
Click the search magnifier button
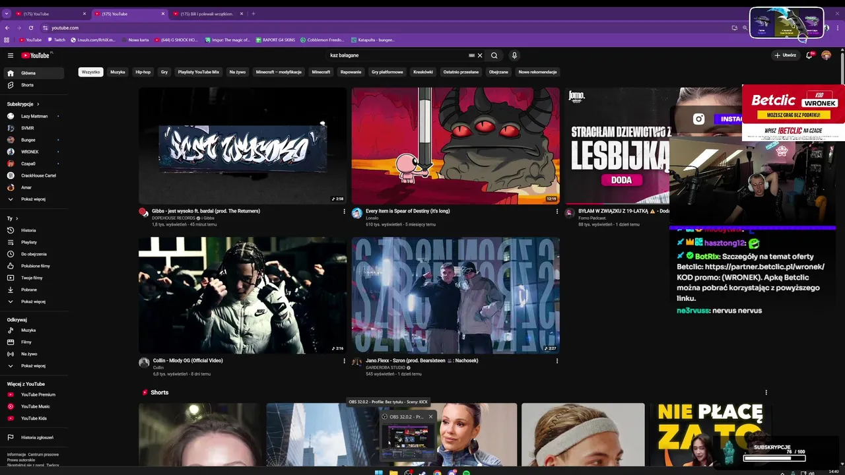coord(494,55)
